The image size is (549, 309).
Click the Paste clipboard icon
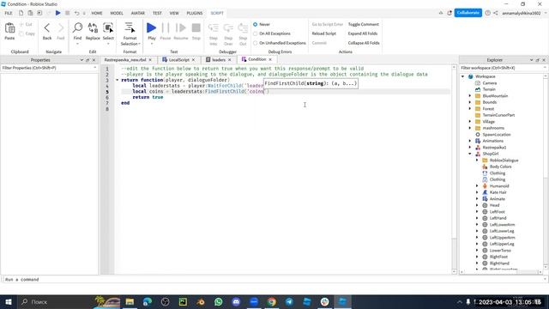coord(9,28)
